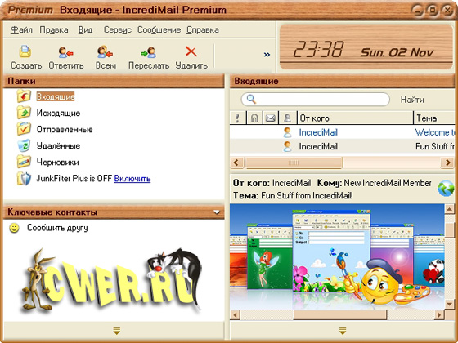Click the wooden clock display
This screenshot has height=343, width=458.
pos(366,47)
